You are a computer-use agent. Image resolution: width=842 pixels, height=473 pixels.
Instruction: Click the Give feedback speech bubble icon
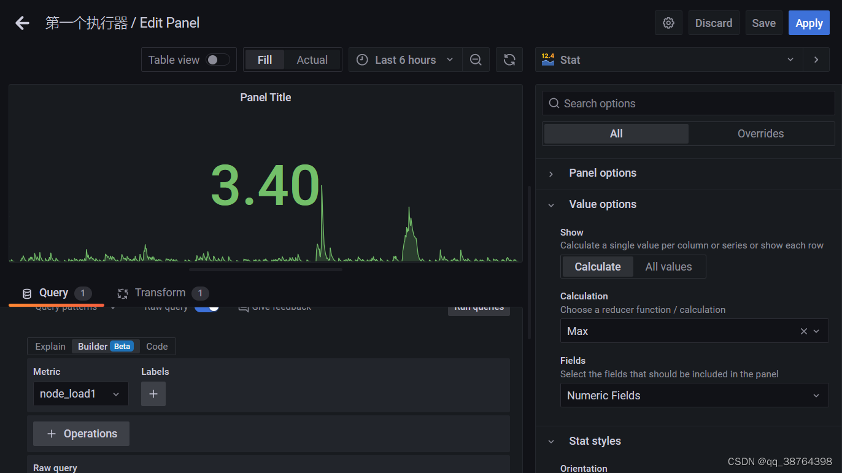pyautogui.click(x=243, y=306)
